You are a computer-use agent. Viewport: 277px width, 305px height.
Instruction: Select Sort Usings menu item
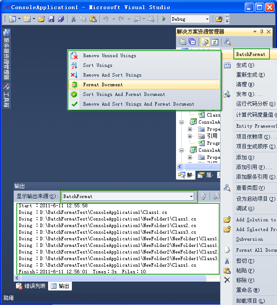coord(144,65)
